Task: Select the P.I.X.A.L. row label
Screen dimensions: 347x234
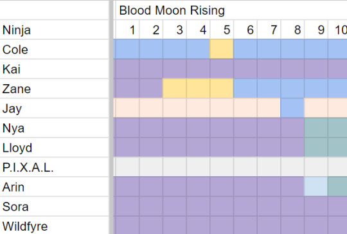Action: [55, 167]
